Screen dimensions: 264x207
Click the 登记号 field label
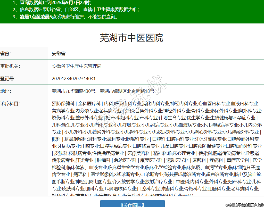[x=8, y=79]
